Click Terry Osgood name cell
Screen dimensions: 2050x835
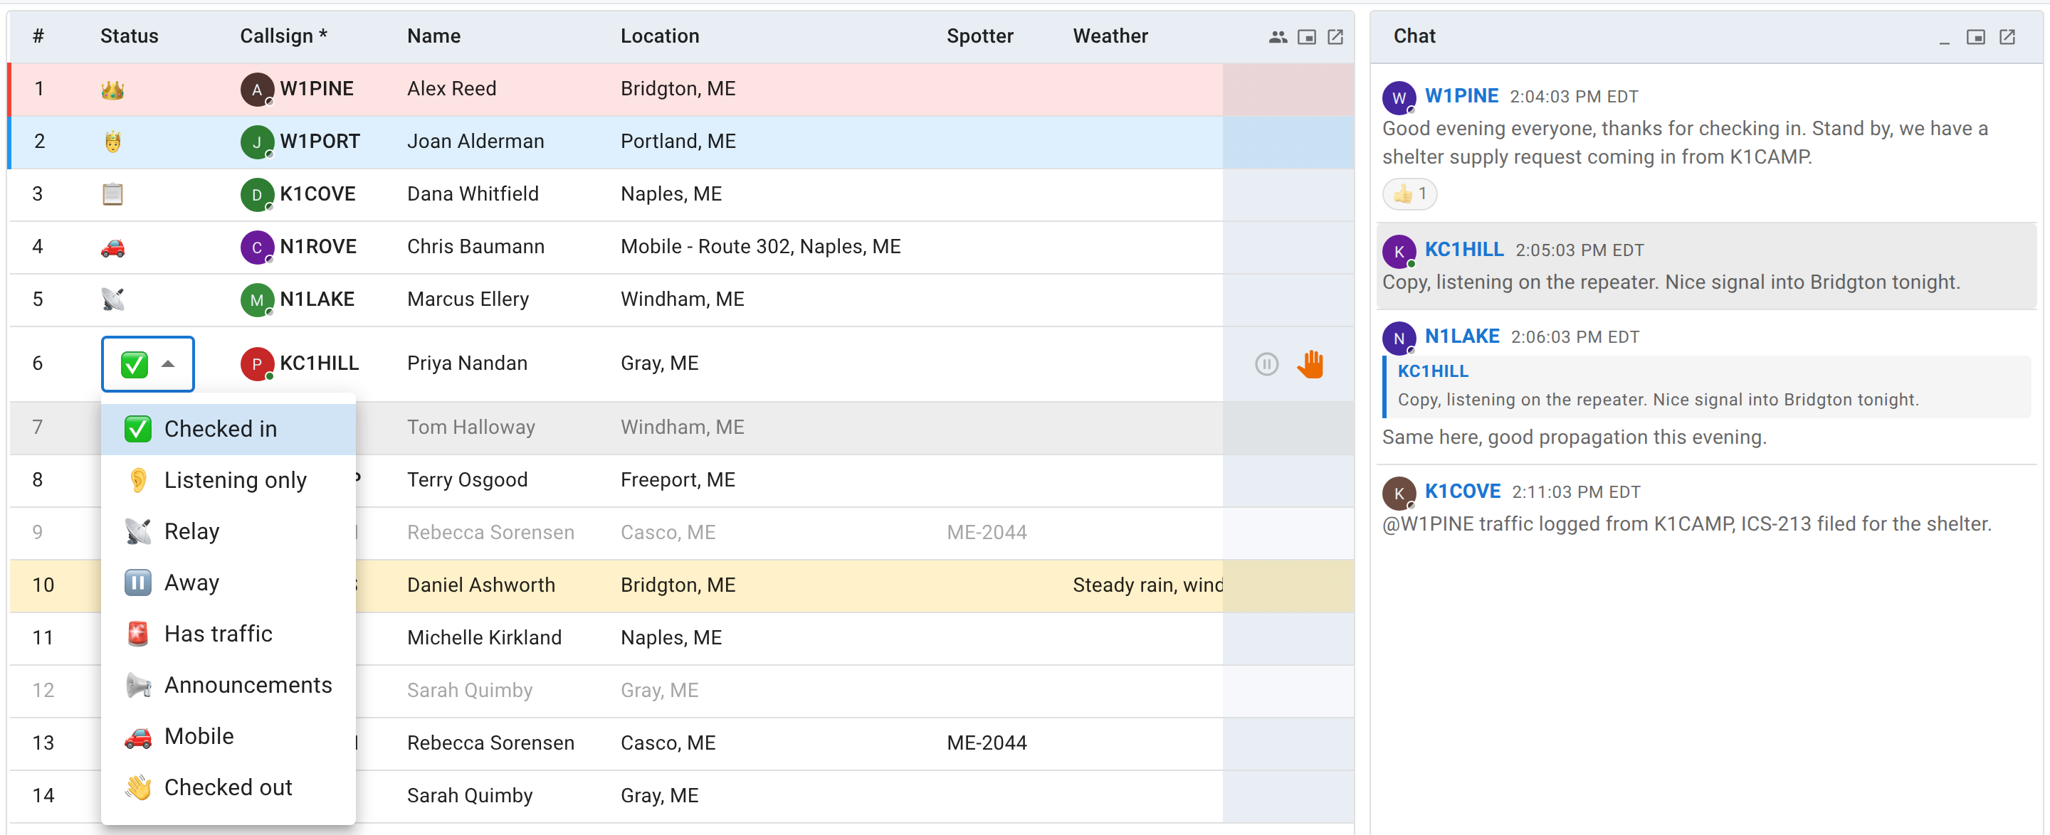click(x=467, y=480)
